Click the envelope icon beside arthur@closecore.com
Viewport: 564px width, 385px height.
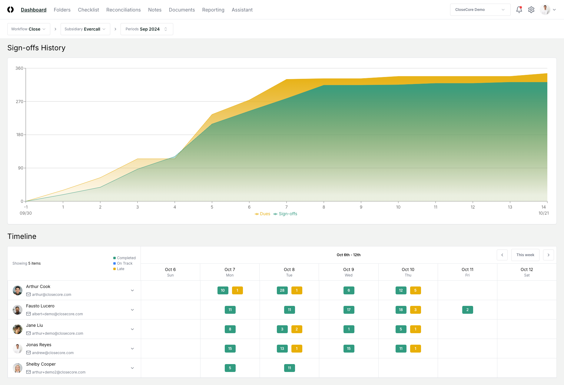pyautogui.click(x=28, y=294)
